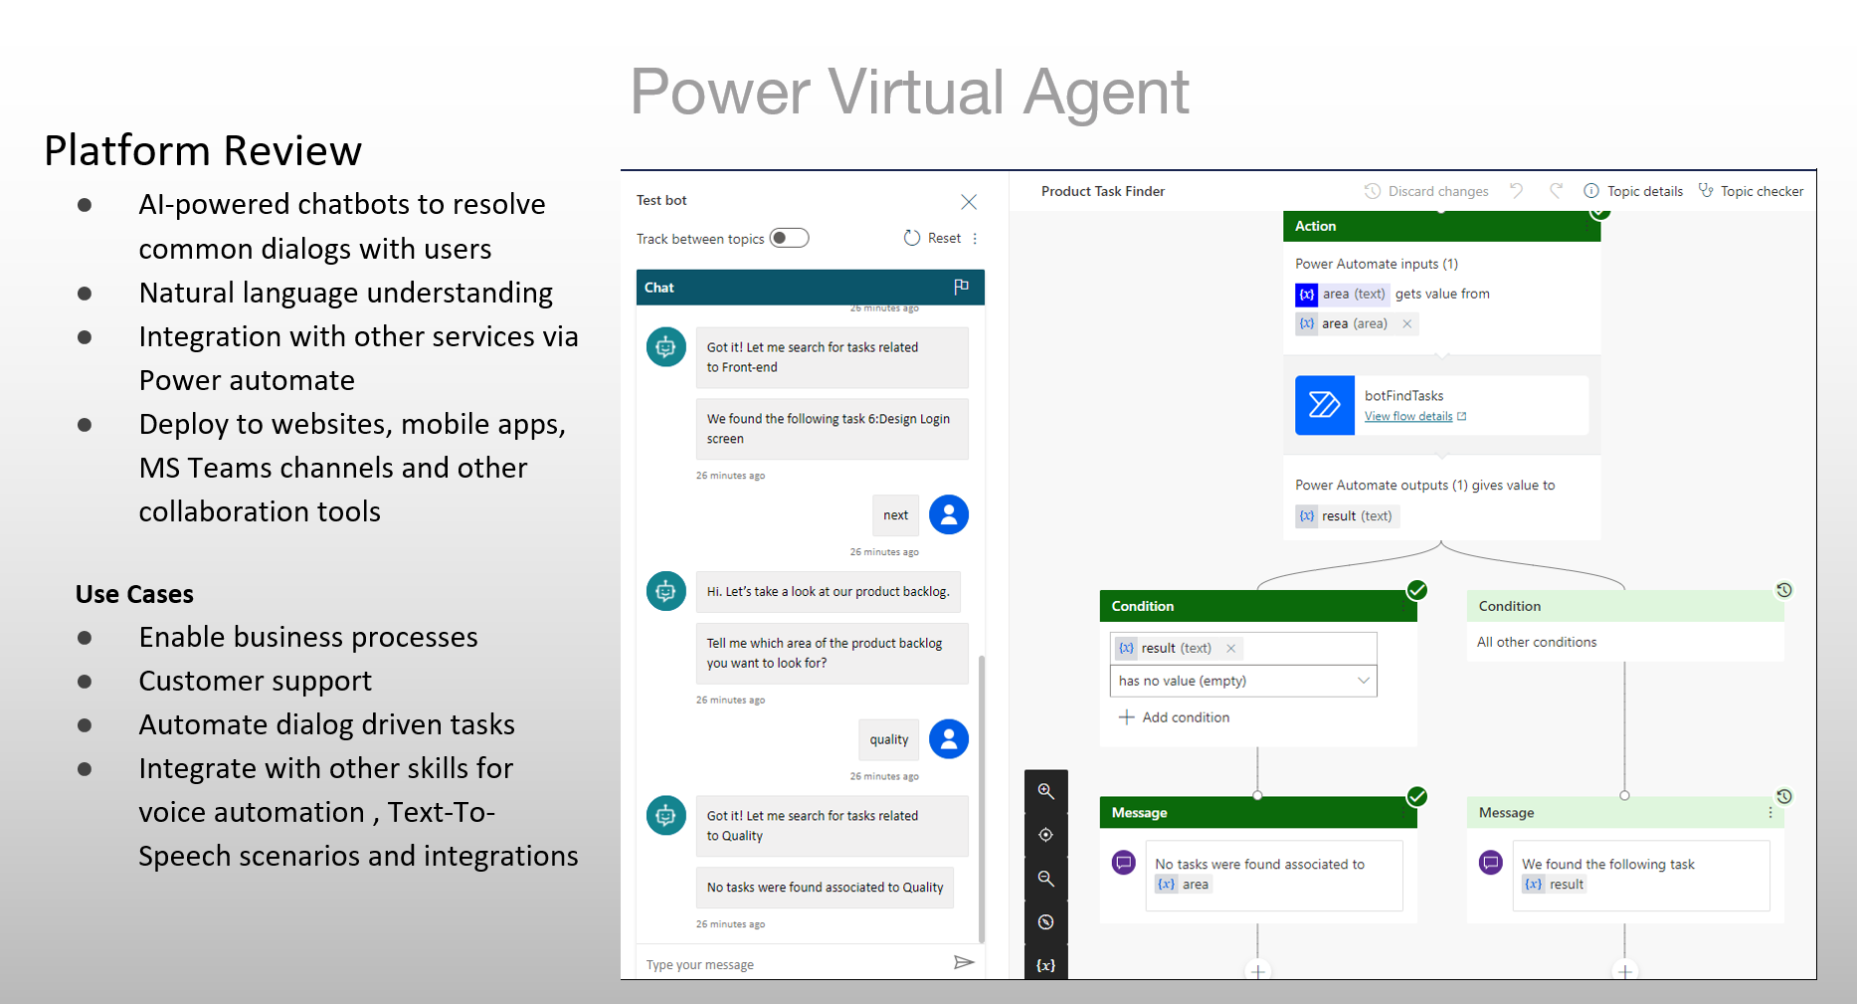Open test bot more options menu
The width and height of the screenshot is (1857, 1004).
click(975, 239)
